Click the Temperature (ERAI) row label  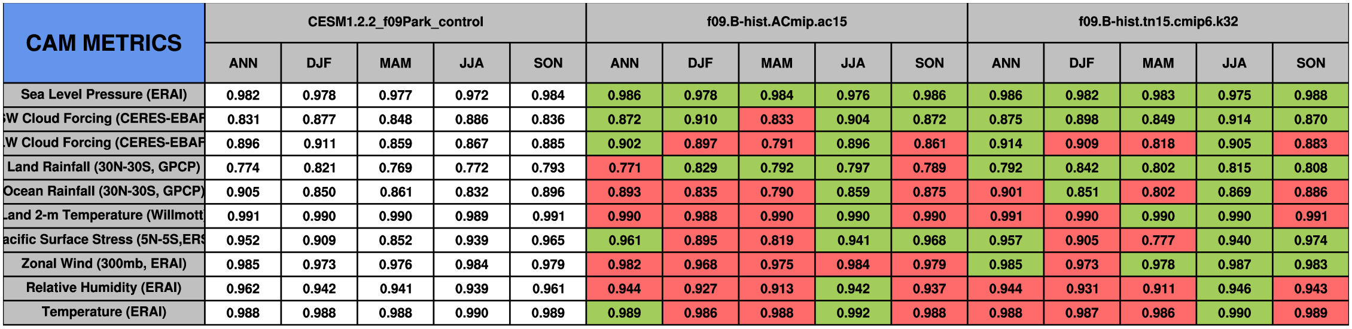click(103, 312)
